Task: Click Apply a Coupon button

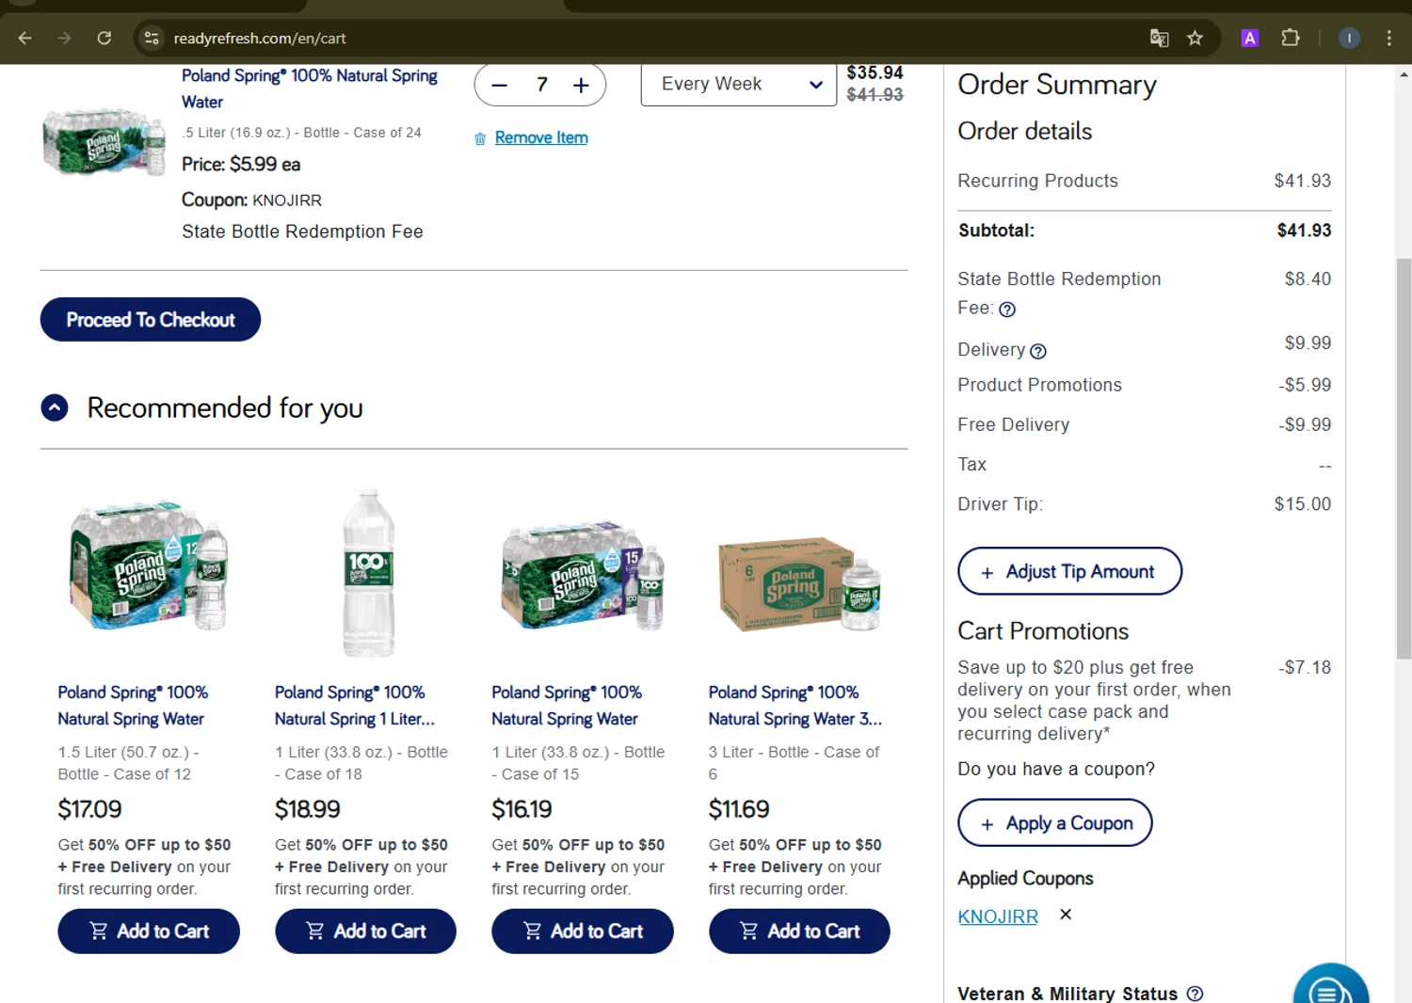Action: (1054, 823)
